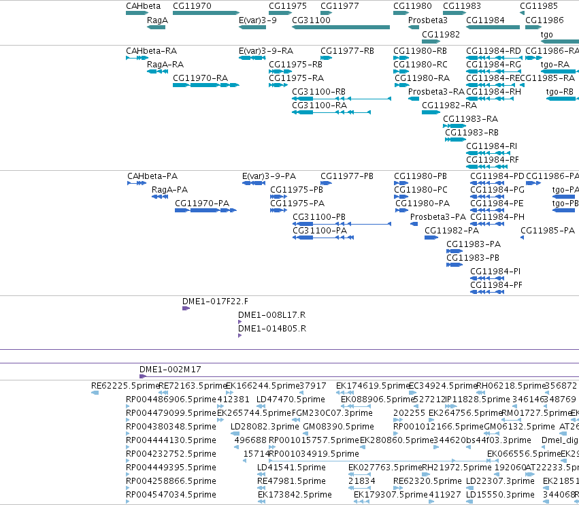Click the CG11986 gene label
This screenshot has height=505, width=579.
[x=544, y=20]
